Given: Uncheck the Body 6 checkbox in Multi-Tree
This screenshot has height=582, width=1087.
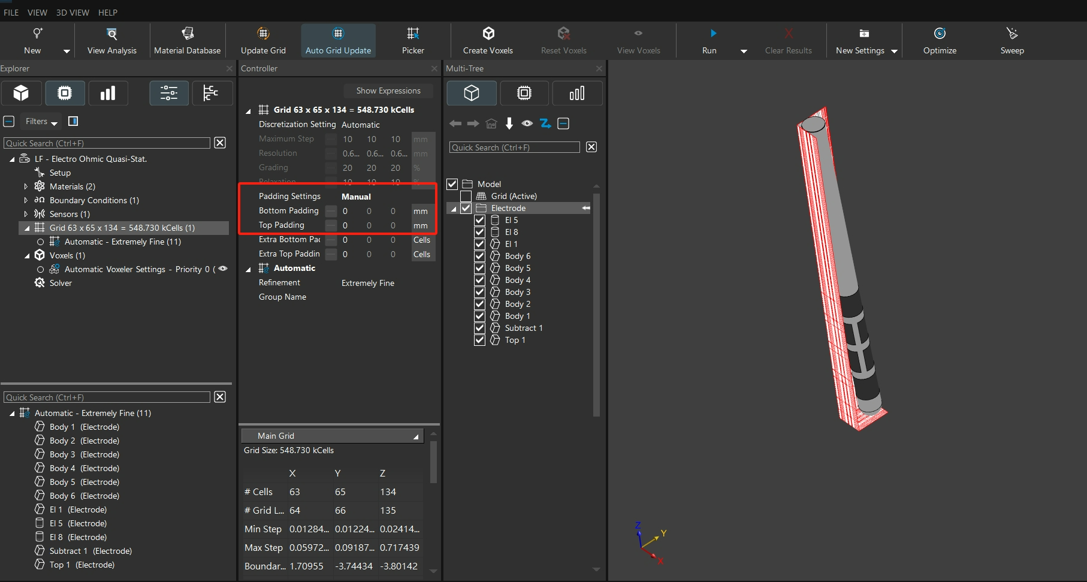Looking at the screenshot, I should click(x=479, y=256).
